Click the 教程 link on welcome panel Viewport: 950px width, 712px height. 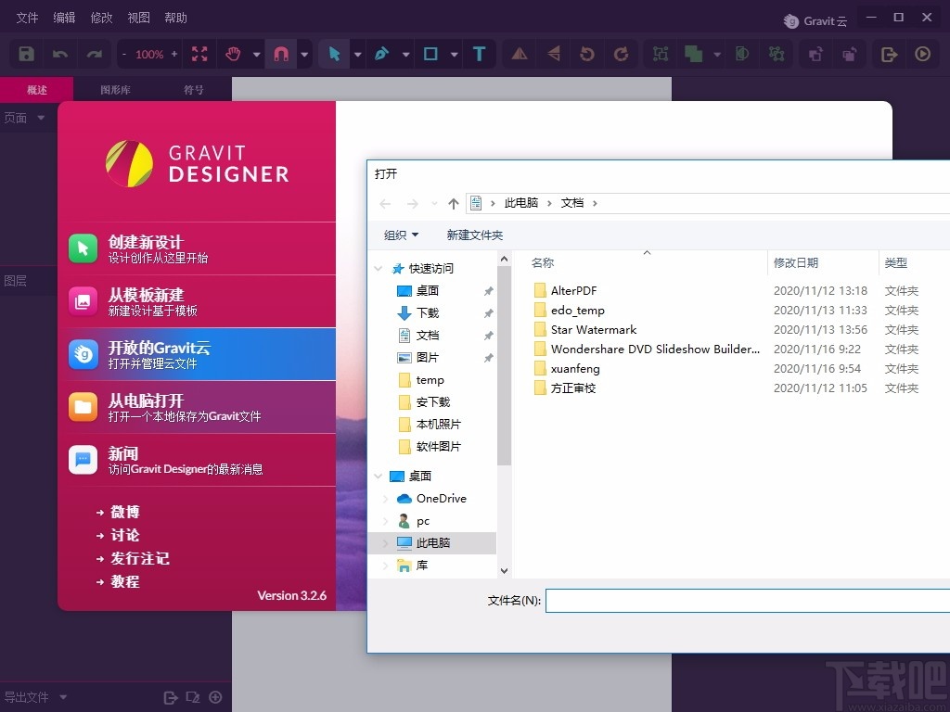125,581
